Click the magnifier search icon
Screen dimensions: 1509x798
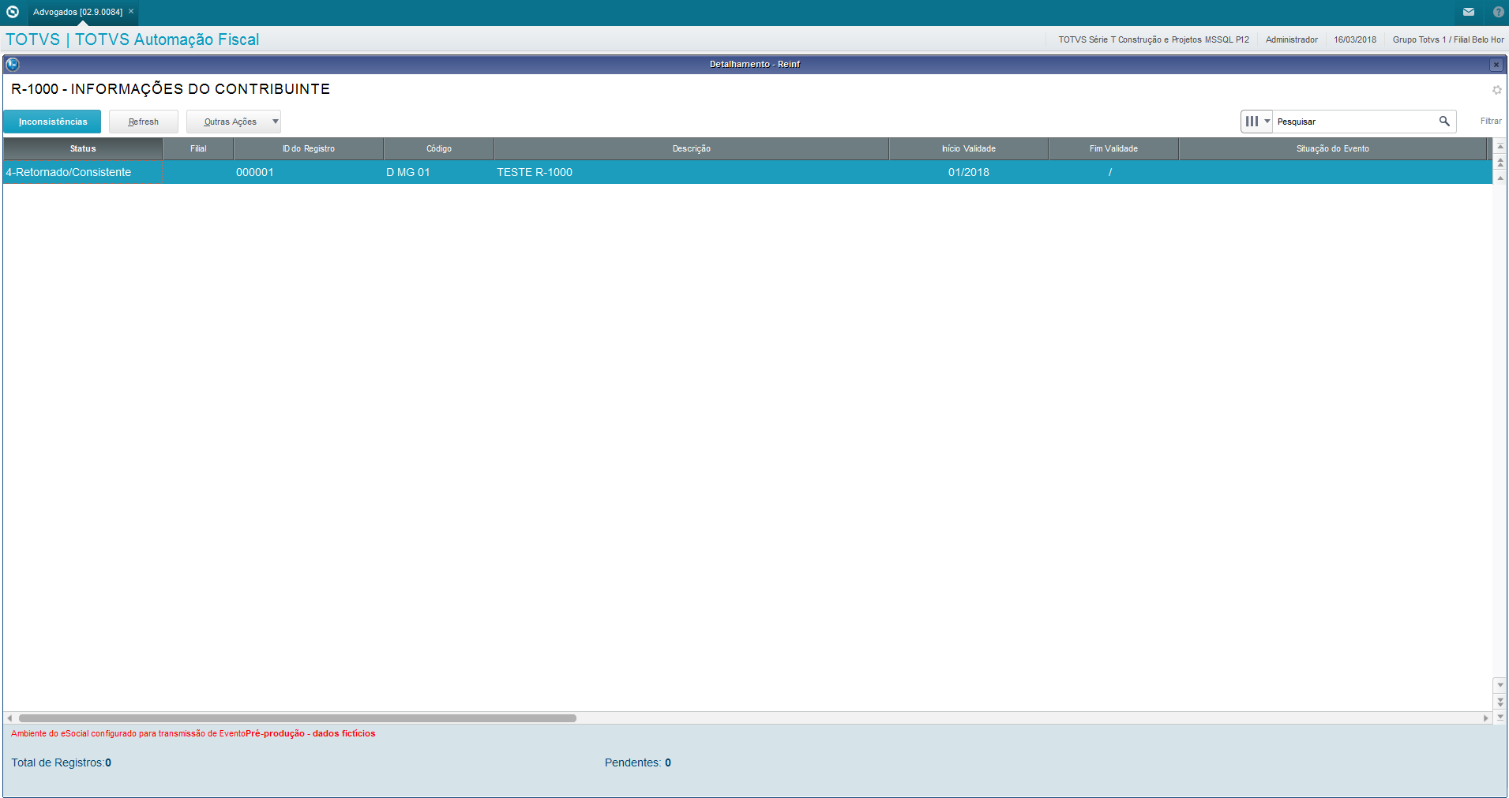(1444, 122)
